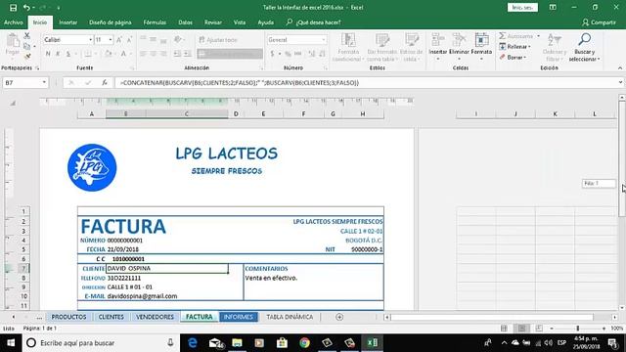
Task: Open the Fuente dialog launcher
Action: coord(132,68)
